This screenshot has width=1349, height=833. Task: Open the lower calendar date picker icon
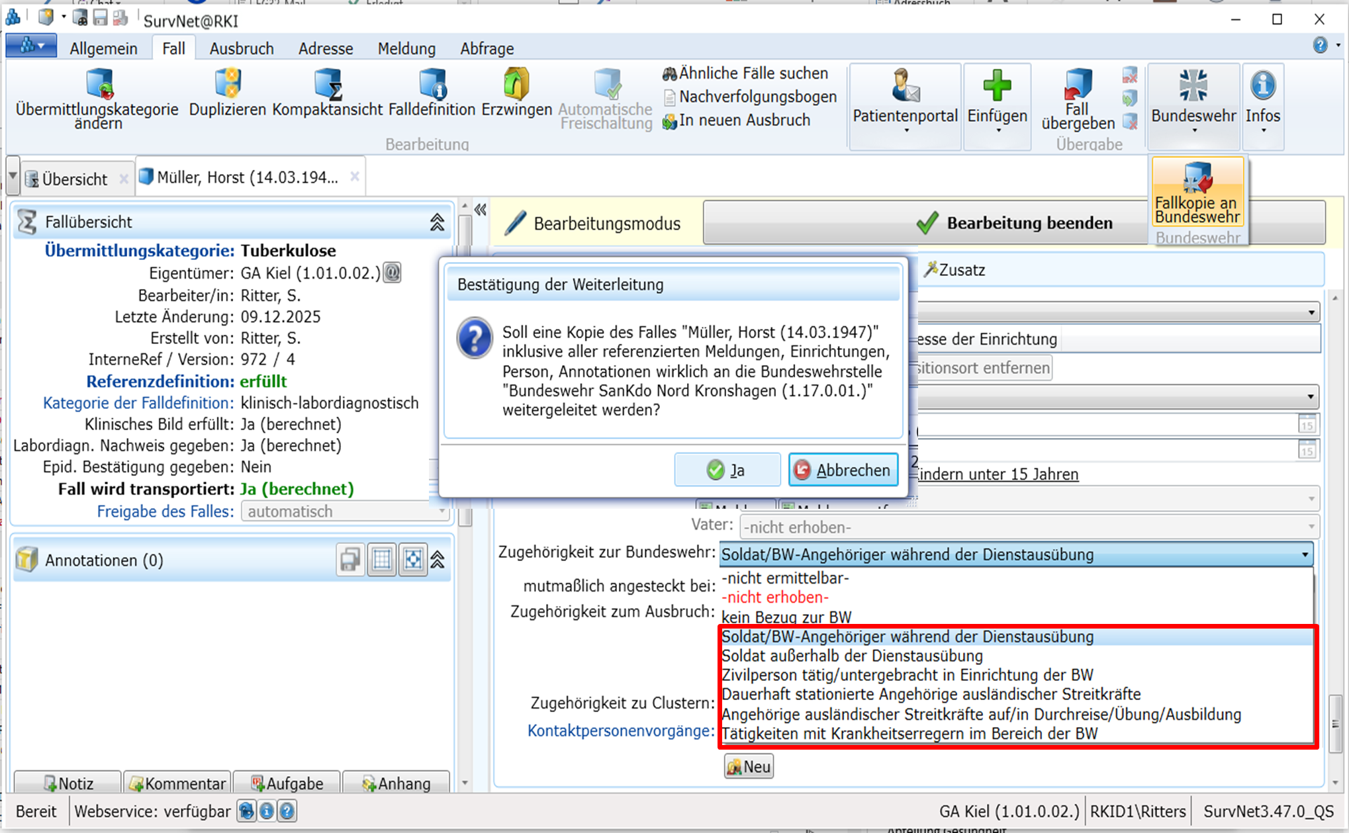pyautogui.click(x=1307, y=451)
